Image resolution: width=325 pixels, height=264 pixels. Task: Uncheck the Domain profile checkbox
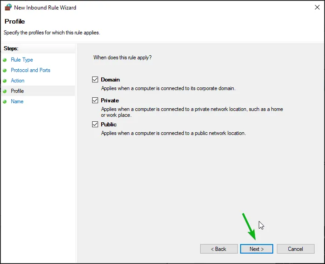(x=95, y=79)
